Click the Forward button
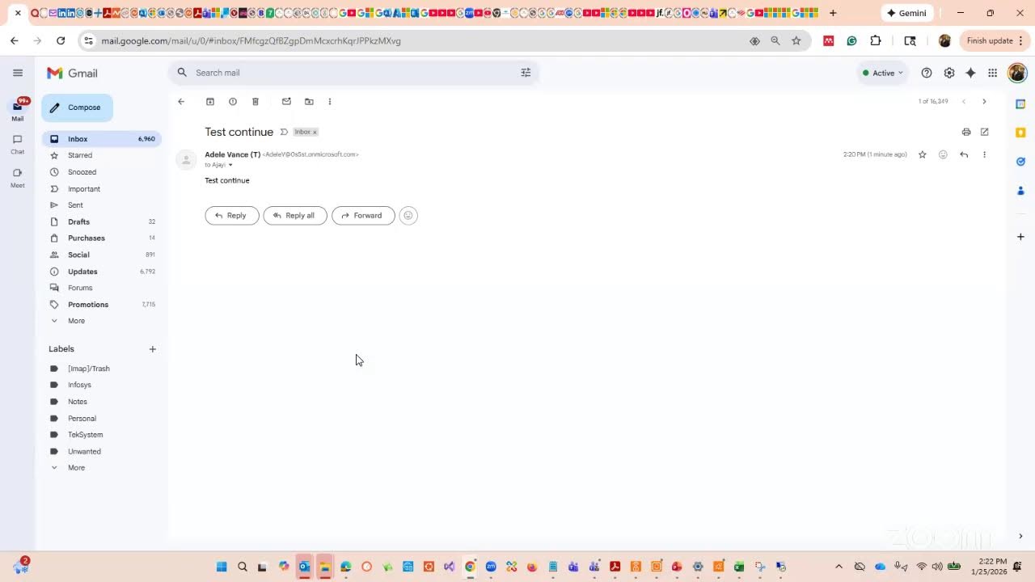1035x582 pixels. [x=363, y=216]
